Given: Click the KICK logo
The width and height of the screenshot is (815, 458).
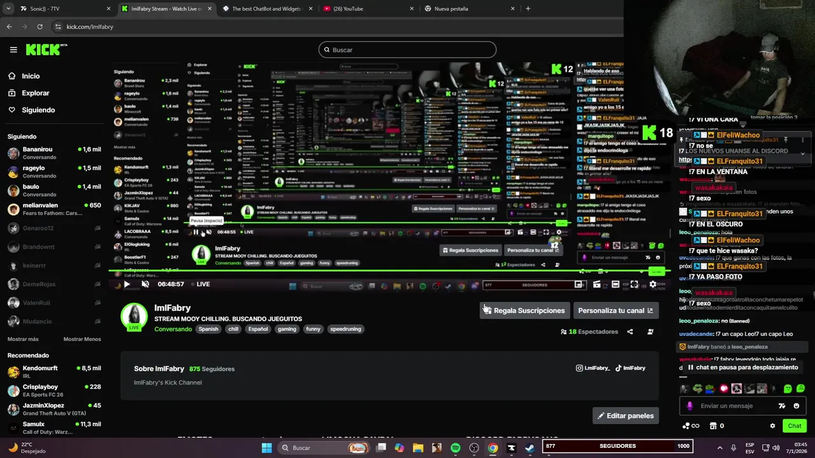Looking at the screenshot, I should tap(46, 50).
